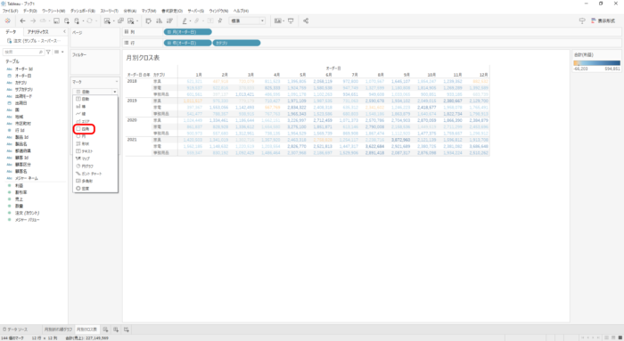Viewport: 624px width, 341px height.
Task: Click the Duplicate sheet icon
Action: 120,20
